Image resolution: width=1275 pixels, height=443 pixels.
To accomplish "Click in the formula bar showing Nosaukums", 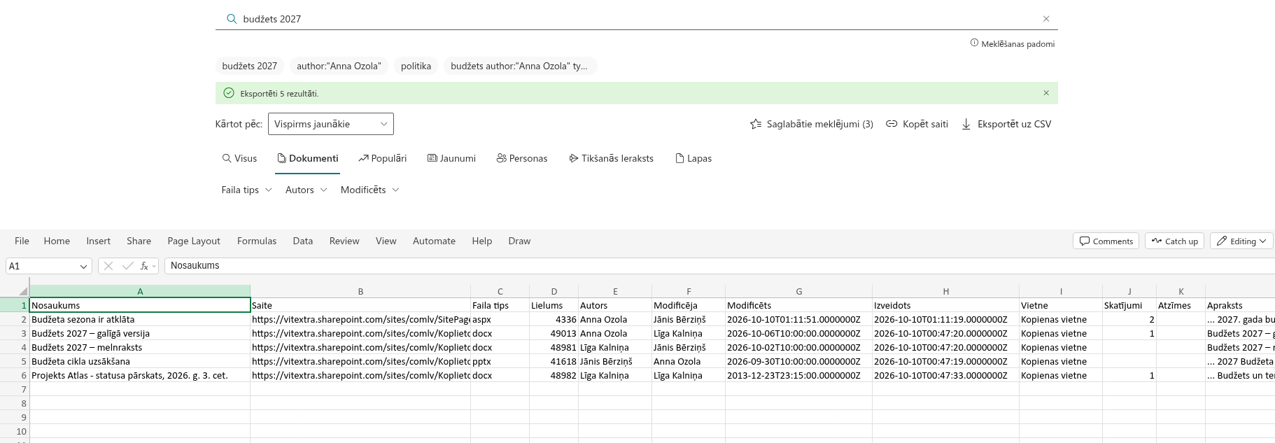I will [x=719, y=266].
